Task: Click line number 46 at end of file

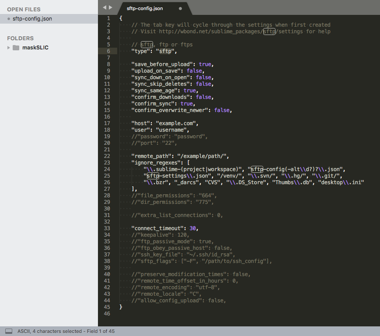Action: [108, 314]
